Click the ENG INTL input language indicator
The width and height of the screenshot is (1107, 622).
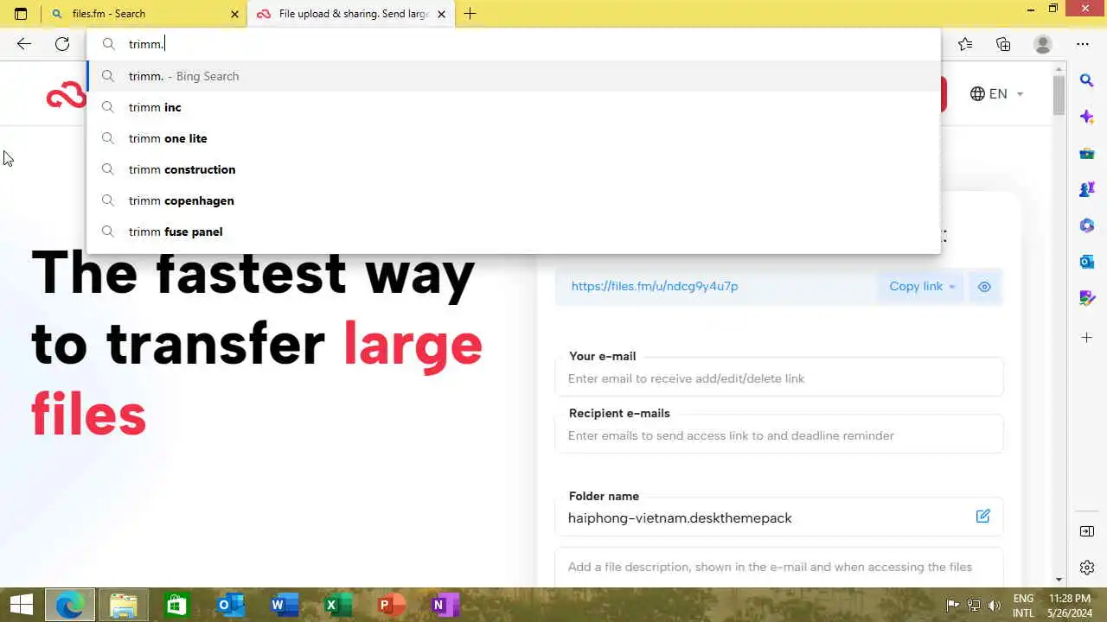click(1023, 606)
